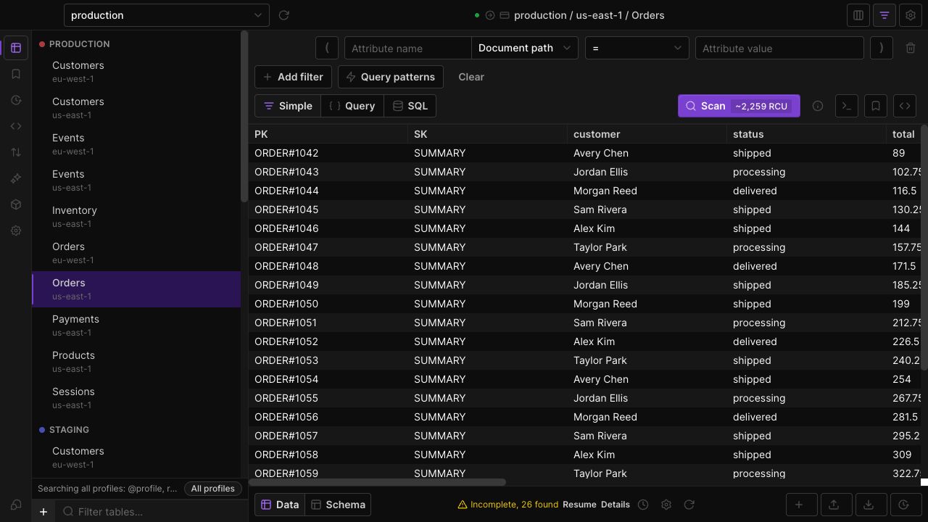The height and width of the screenshot is (522, 928).
Task: Toggle the filter panel icon in the top bar
Action: coord(884,15)
